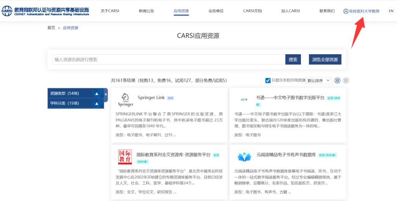397x201 pixels.
Task: Click the 国际教育 resource logo
Action: (x=125, y=157)
